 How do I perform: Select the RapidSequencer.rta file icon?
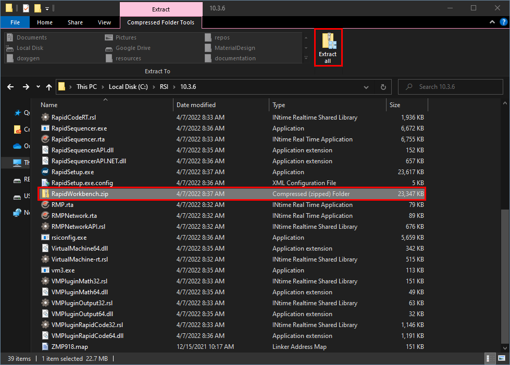point(45,139)
